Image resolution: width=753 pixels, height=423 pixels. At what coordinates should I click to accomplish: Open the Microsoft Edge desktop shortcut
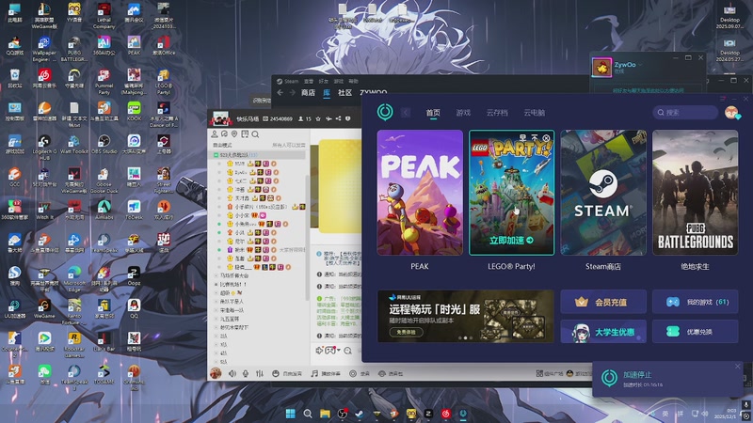(x=74, y=278)
